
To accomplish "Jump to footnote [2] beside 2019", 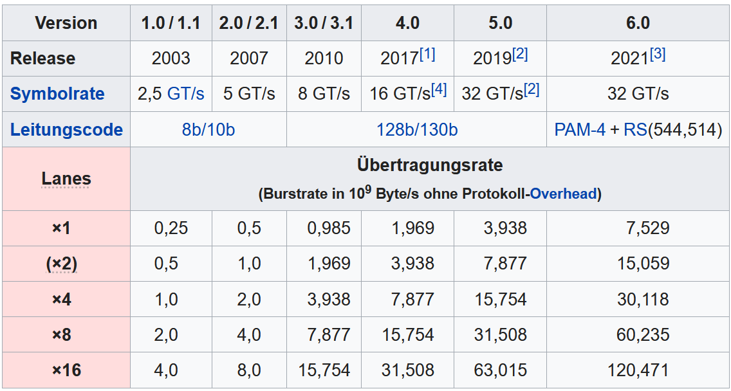I will pyautogui.click(x=521, y=55).
